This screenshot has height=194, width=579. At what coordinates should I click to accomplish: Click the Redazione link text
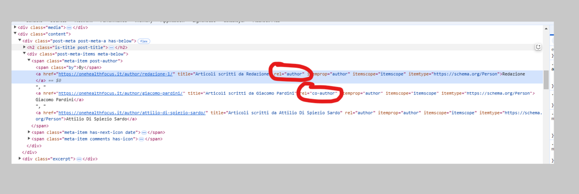[513, 74]
